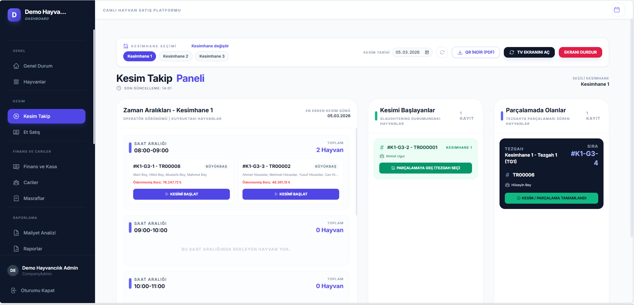Click the Hayvanlar list icon in sidebar
Viewport: 634px width, 305px height.
[16, 82]
